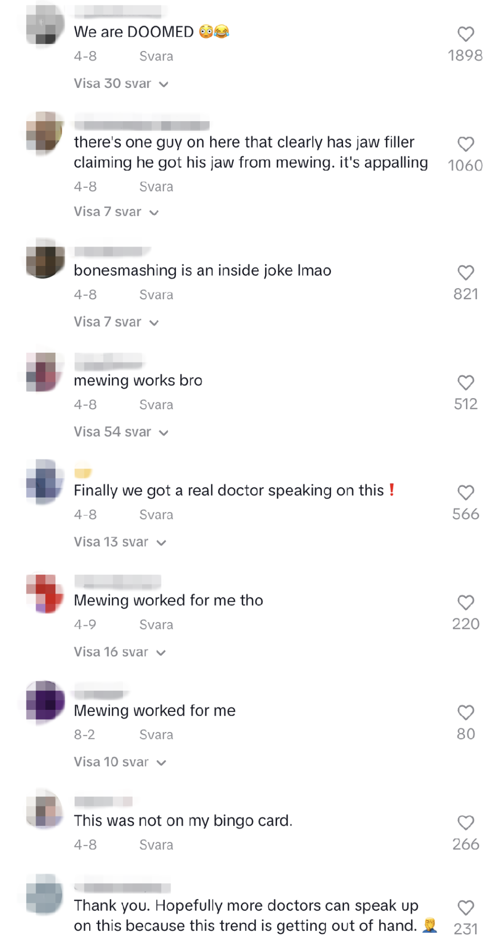Heart the 'real doctor speaking' comment
The image size is (504, 942).
(465, 493)
